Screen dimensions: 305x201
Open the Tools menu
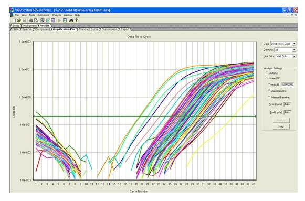click(x=32, y=15)
